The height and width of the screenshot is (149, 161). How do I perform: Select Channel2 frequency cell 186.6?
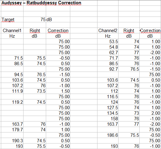click(108, 135)
